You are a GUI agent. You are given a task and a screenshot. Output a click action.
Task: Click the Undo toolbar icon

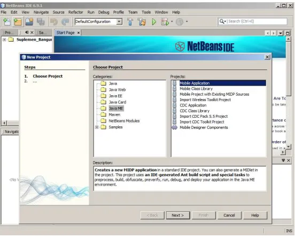tap(54, 21)
